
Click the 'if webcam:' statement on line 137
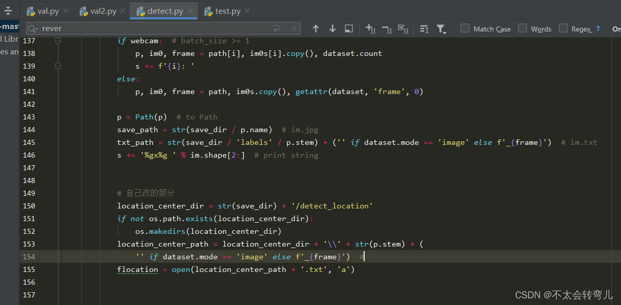[140, 41]
